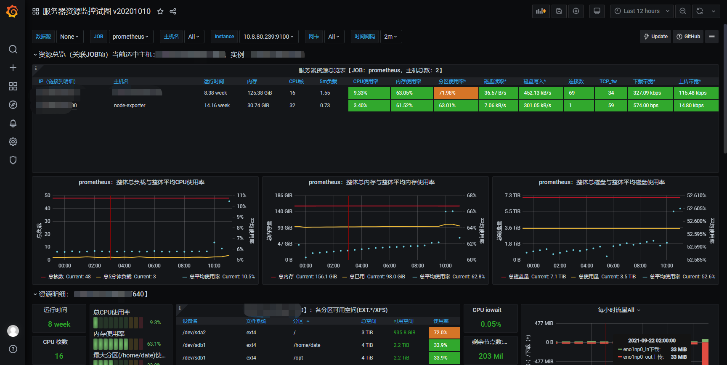
Task: Open the time range picker Last 12 hours
Action: (642, 11)
